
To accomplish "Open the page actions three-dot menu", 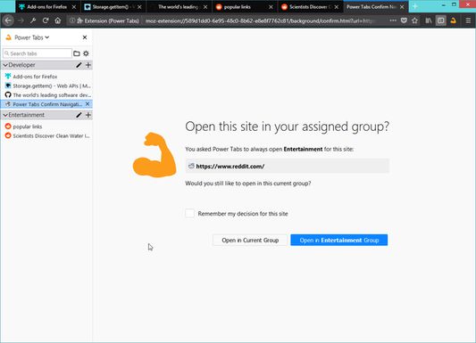I will point(393,20).
